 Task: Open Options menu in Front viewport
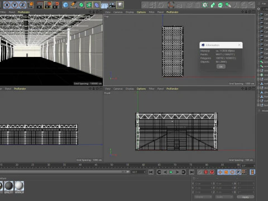click(x=141, y=89)
